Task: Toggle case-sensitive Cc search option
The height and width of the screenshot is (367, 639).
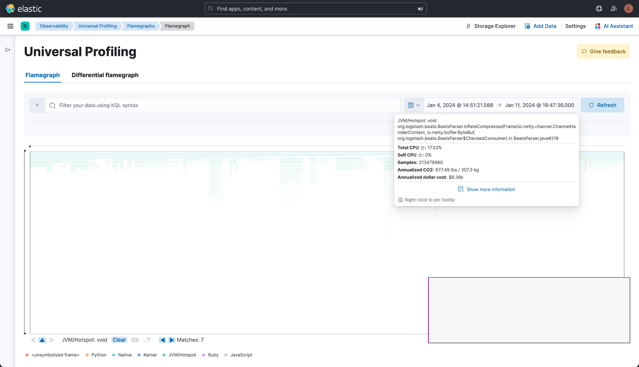Action: coord(135,340)
